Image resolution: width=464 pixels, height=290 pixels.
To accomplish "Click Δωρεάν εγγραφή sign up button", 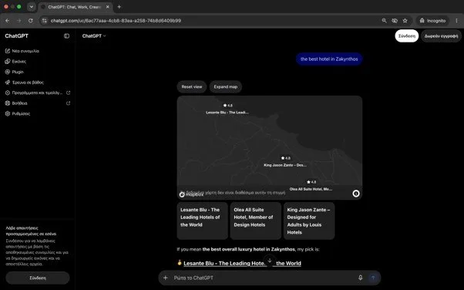I will [441, 35].
